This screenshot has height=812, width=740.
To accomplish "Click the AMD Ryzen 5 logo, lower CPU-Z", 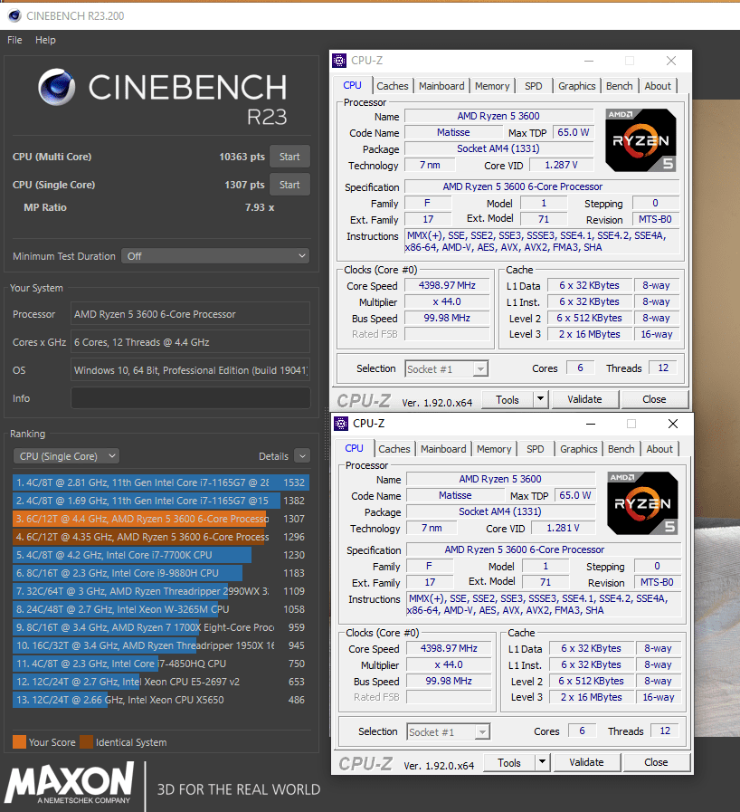I will click(x=642, y=503).
